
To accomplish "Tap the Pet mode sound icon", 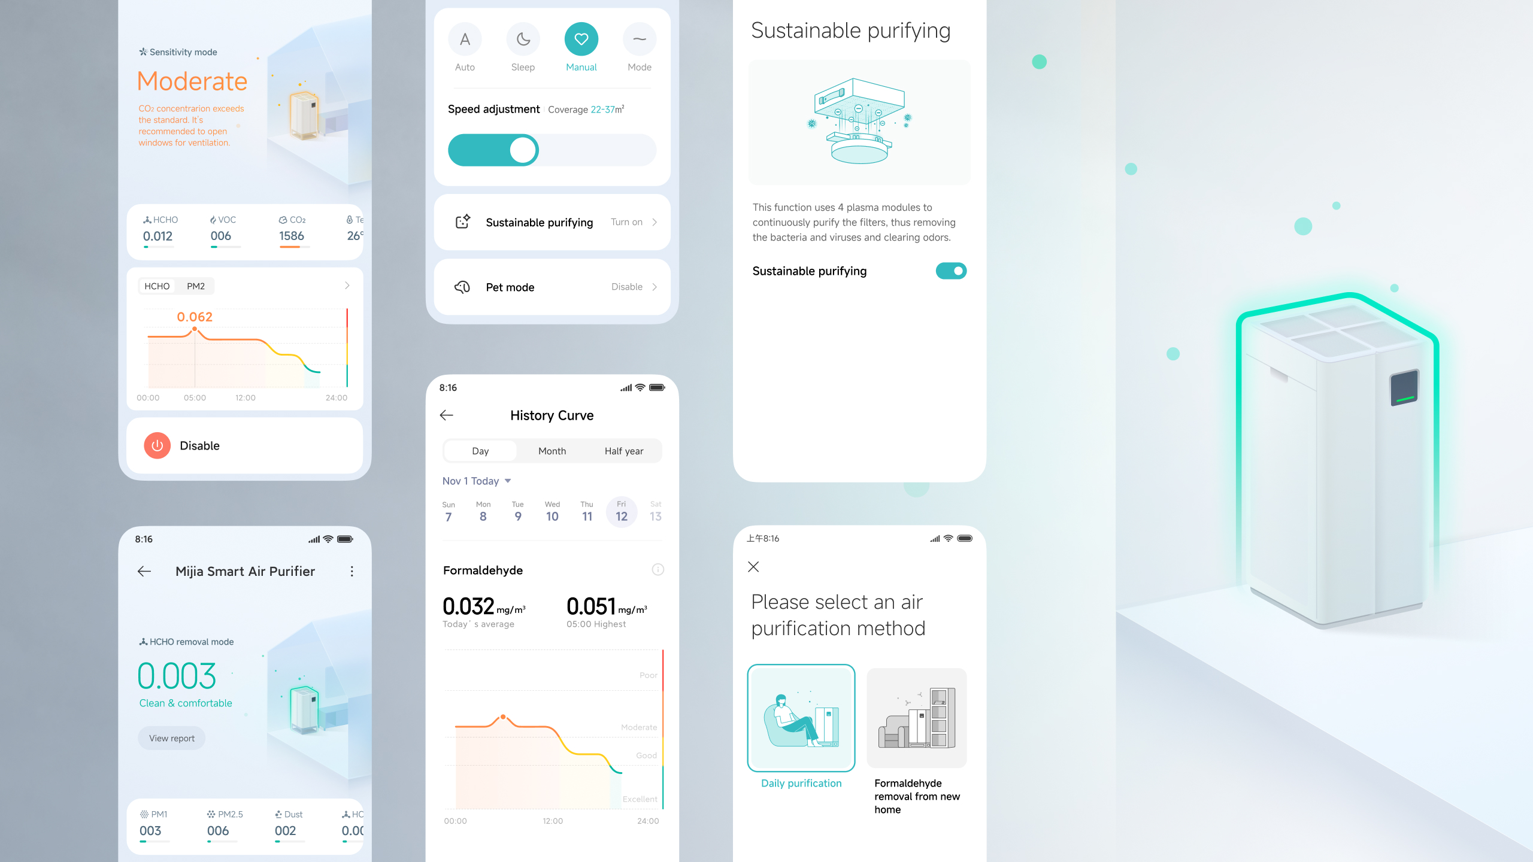I will [x=461, y=285].
